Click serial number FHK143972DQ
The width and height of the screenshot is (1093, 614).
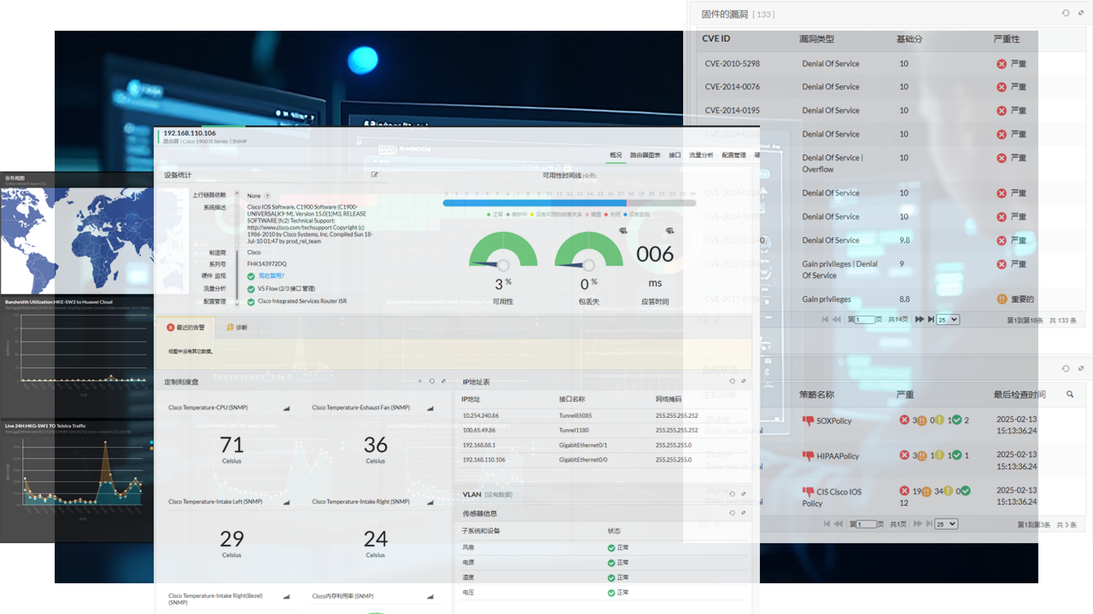coord(267,264)
